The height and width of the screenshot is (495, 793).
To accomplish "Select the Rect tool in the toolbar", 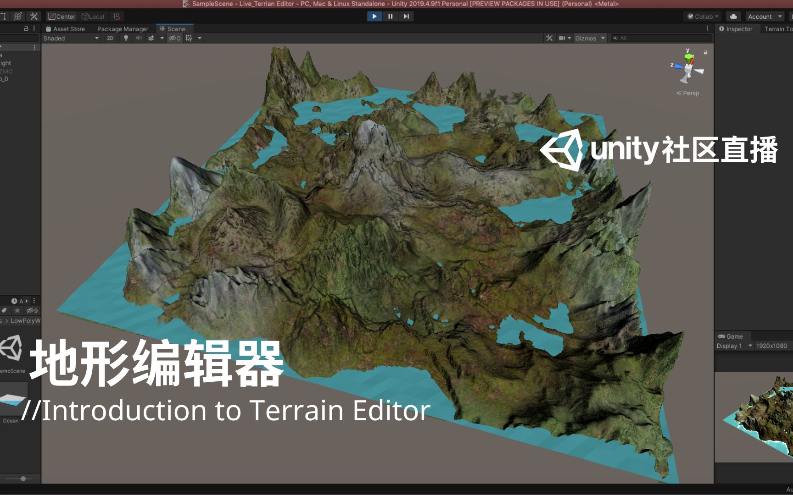I will pos(4,16).
